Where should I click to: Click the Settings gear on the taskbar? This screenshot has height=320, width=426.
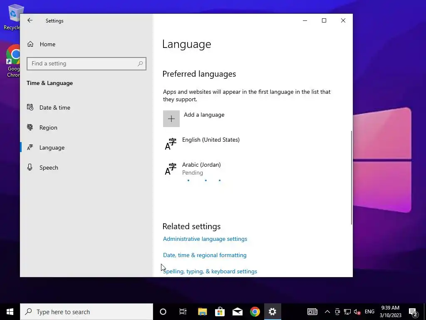coord(272,312)
